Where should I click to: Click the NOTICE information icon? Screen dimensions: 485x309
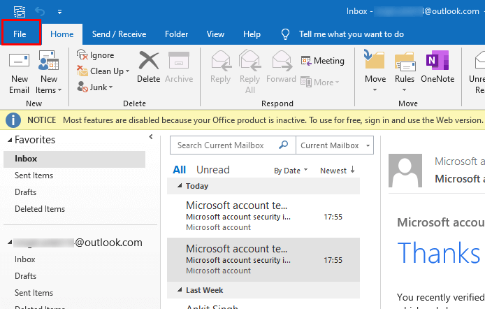[13, 120]
